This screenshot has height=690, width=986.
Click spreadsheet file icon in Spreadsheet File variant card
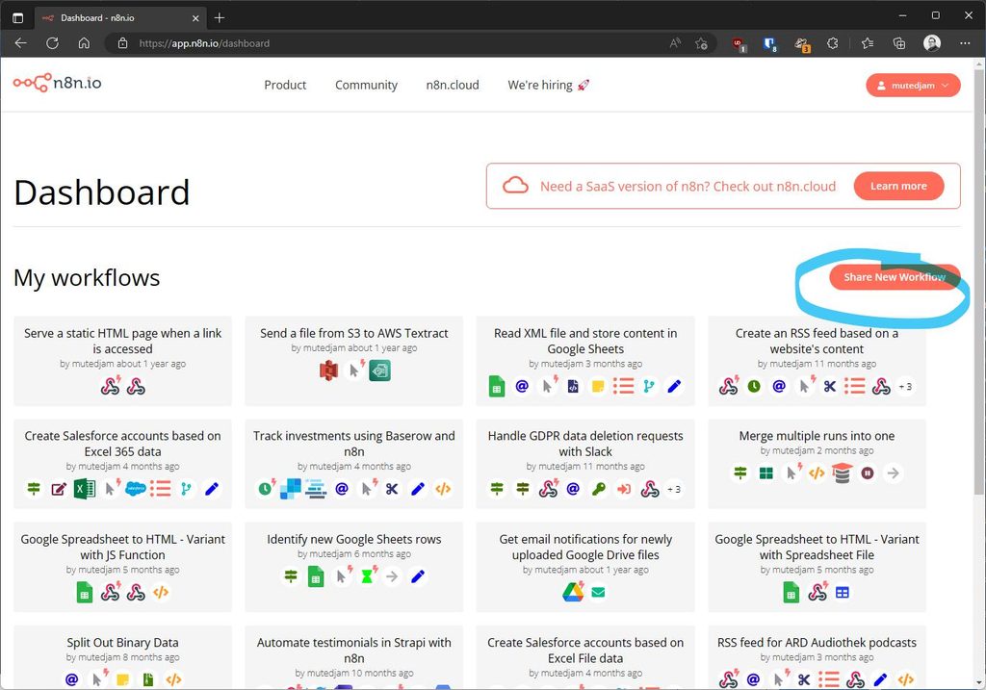tap(842, 592)
